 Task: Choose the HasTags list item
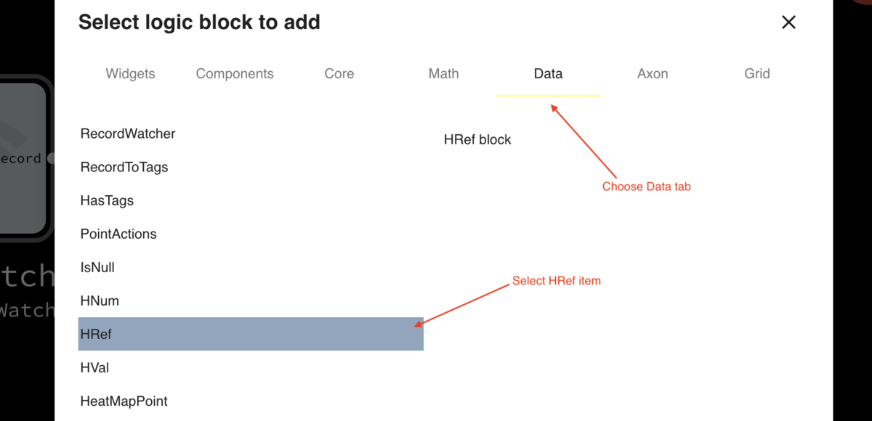point(251,200)
